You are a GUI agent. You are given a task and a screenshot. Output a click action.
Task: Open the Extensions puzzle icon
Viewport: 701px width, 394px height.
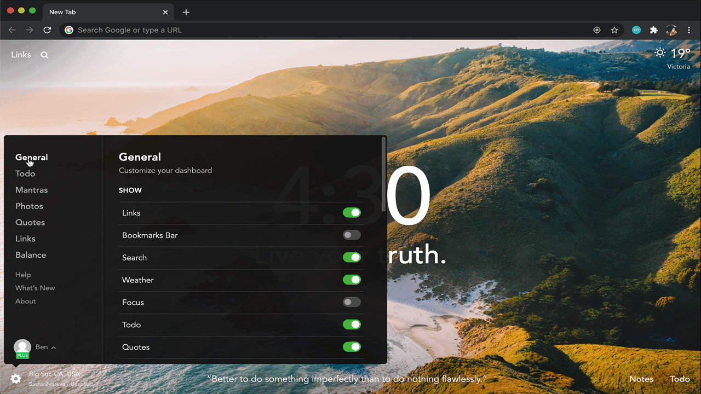pos(654,30)
